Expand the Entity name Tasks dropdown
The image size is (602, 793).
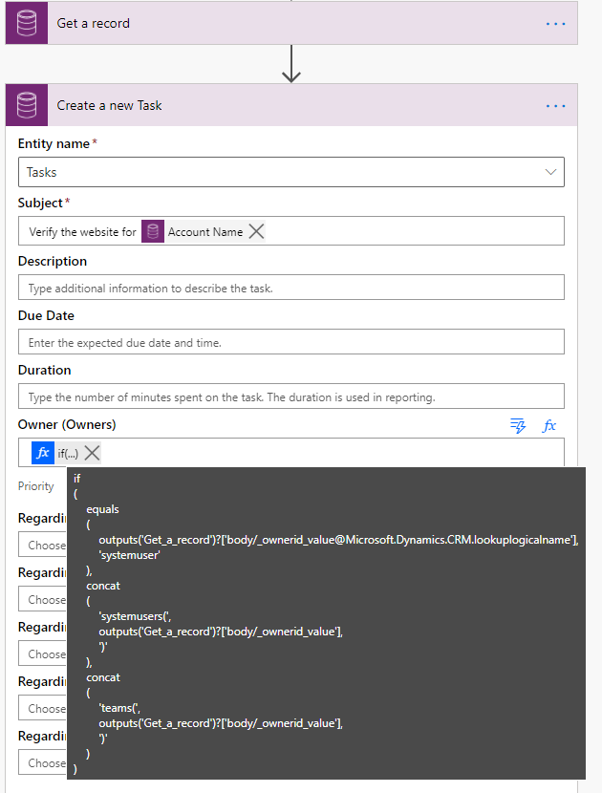[550, 172]
